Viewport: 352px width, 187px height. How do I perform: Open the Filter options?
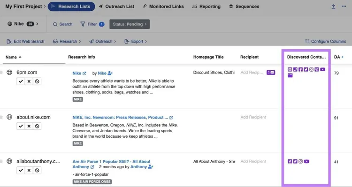92,24
